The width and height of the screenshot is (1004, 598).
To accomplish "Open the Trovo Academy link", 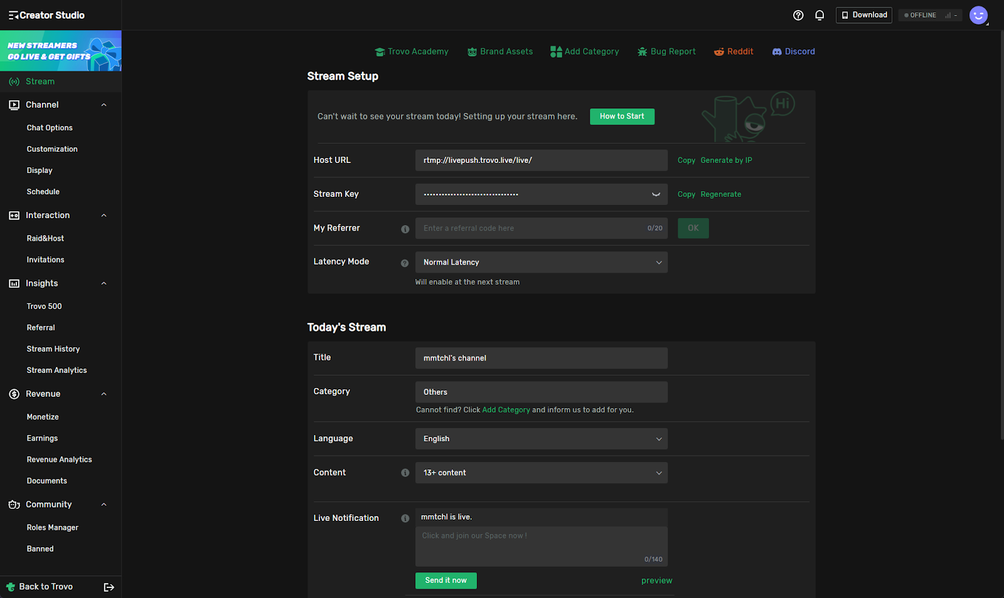I will (412, 51).
